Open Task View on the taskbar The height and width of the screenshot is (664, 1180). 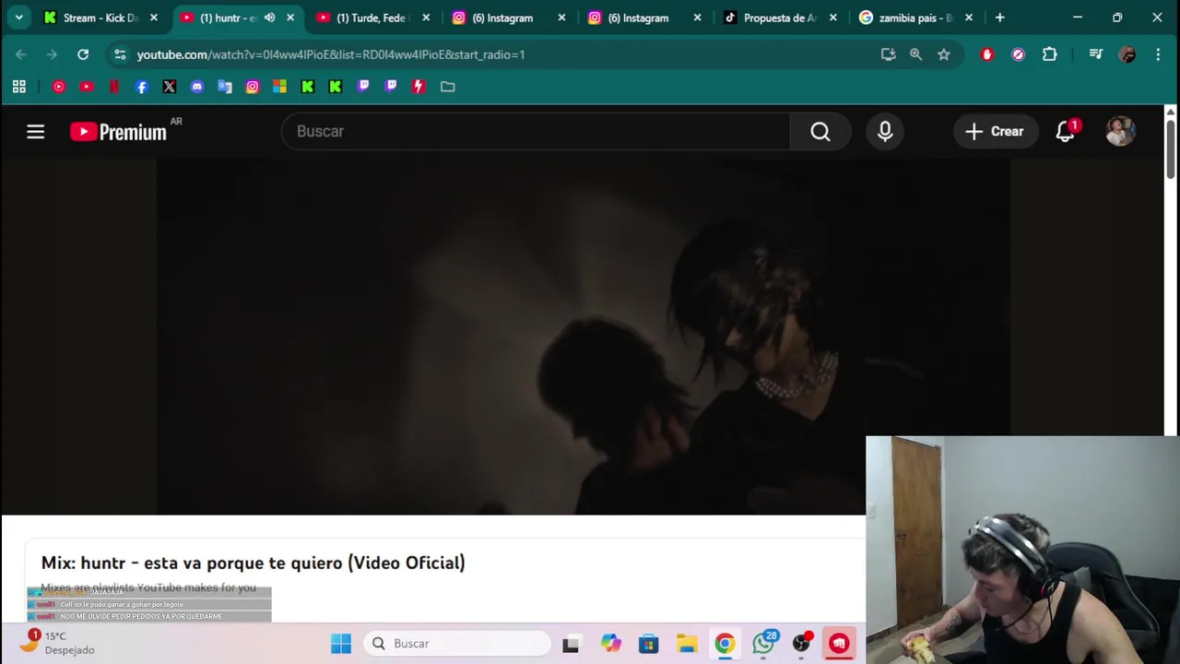pos(571,644)
